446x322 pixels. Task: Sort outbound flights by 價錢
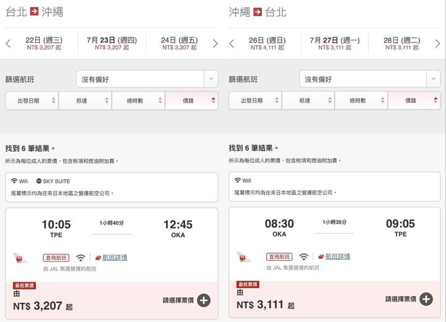[x=191, y=100]
